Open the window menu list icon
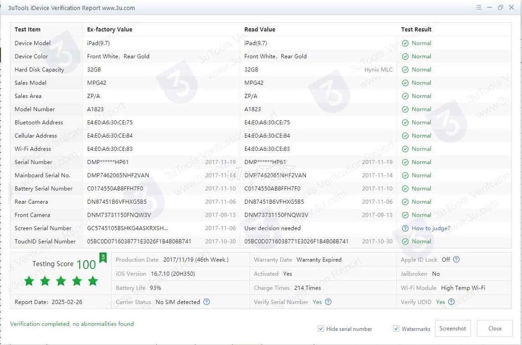The image size is (522, 345). [x=478, y=7]
